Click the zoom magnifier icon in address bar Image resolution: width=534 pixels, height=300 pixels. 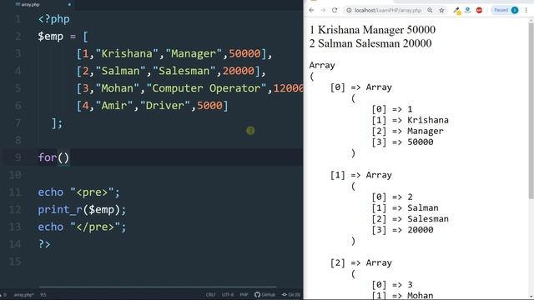(431, 10)
